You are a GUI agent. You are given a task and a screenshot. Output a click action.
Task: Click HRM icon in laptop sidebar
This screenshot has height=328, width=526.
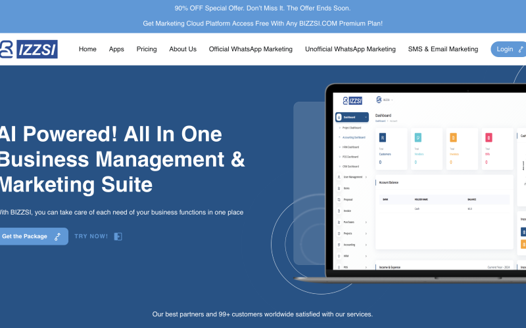(339, 256)
